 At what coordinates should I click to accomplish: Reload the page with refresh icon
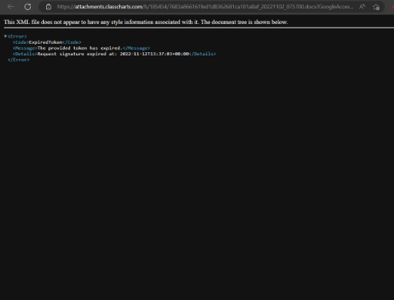pos(28,7)
